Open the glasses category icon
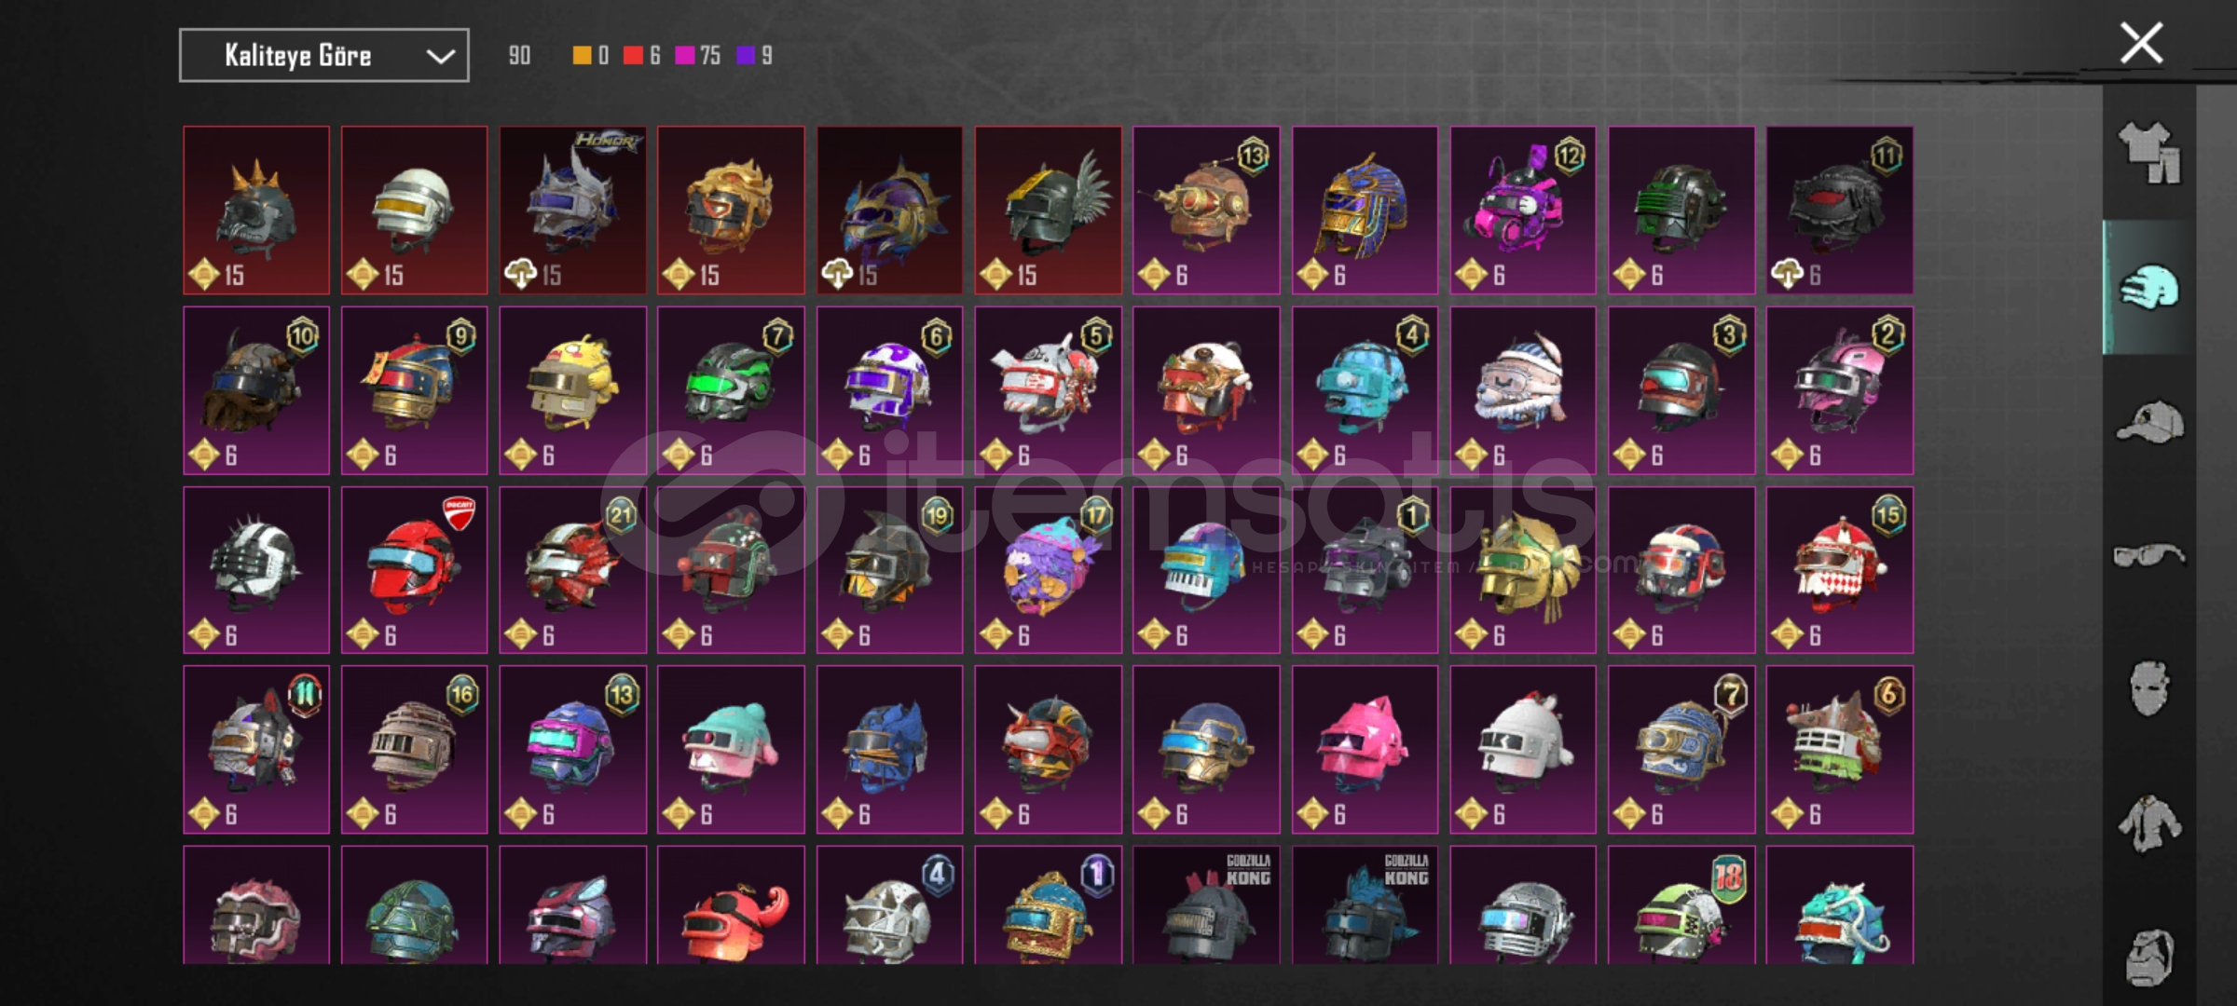This screenshot has width=2237, height=1006. tap(2149, 555)
